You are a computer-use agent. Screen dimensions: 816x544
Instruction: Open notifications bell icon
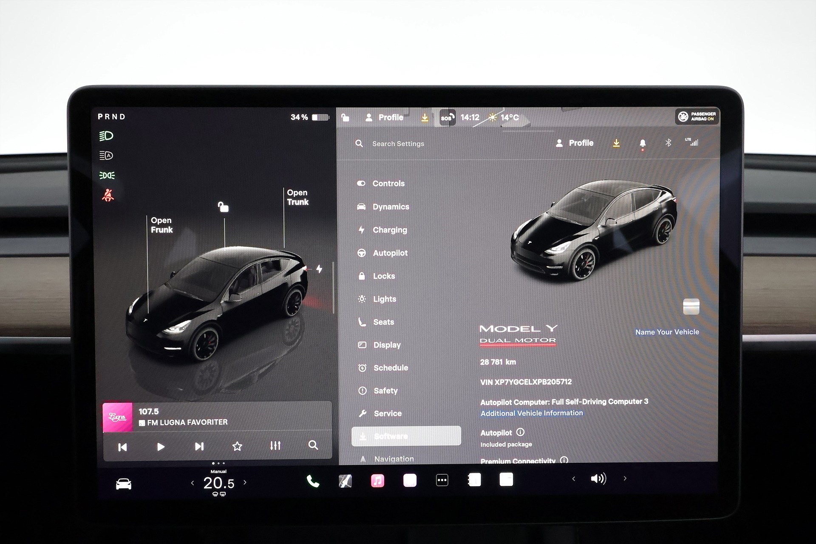pyautogui.click(x=643, y=143)
